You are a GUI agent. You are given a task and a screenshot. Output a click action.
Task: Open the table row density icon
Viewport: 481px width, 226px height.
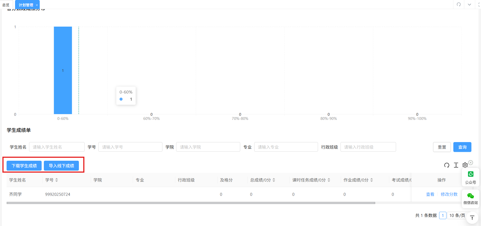456,165
